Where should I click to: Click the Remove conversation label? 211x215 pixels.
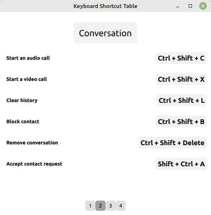pyautogui.click(x=32, y=143)
